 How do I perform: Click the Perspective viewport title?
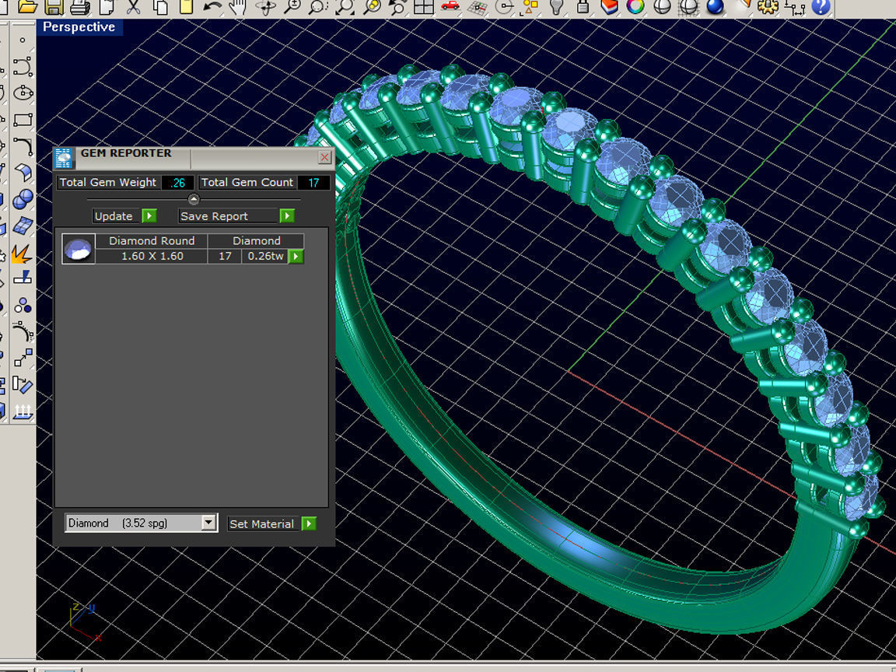point(79,27)
